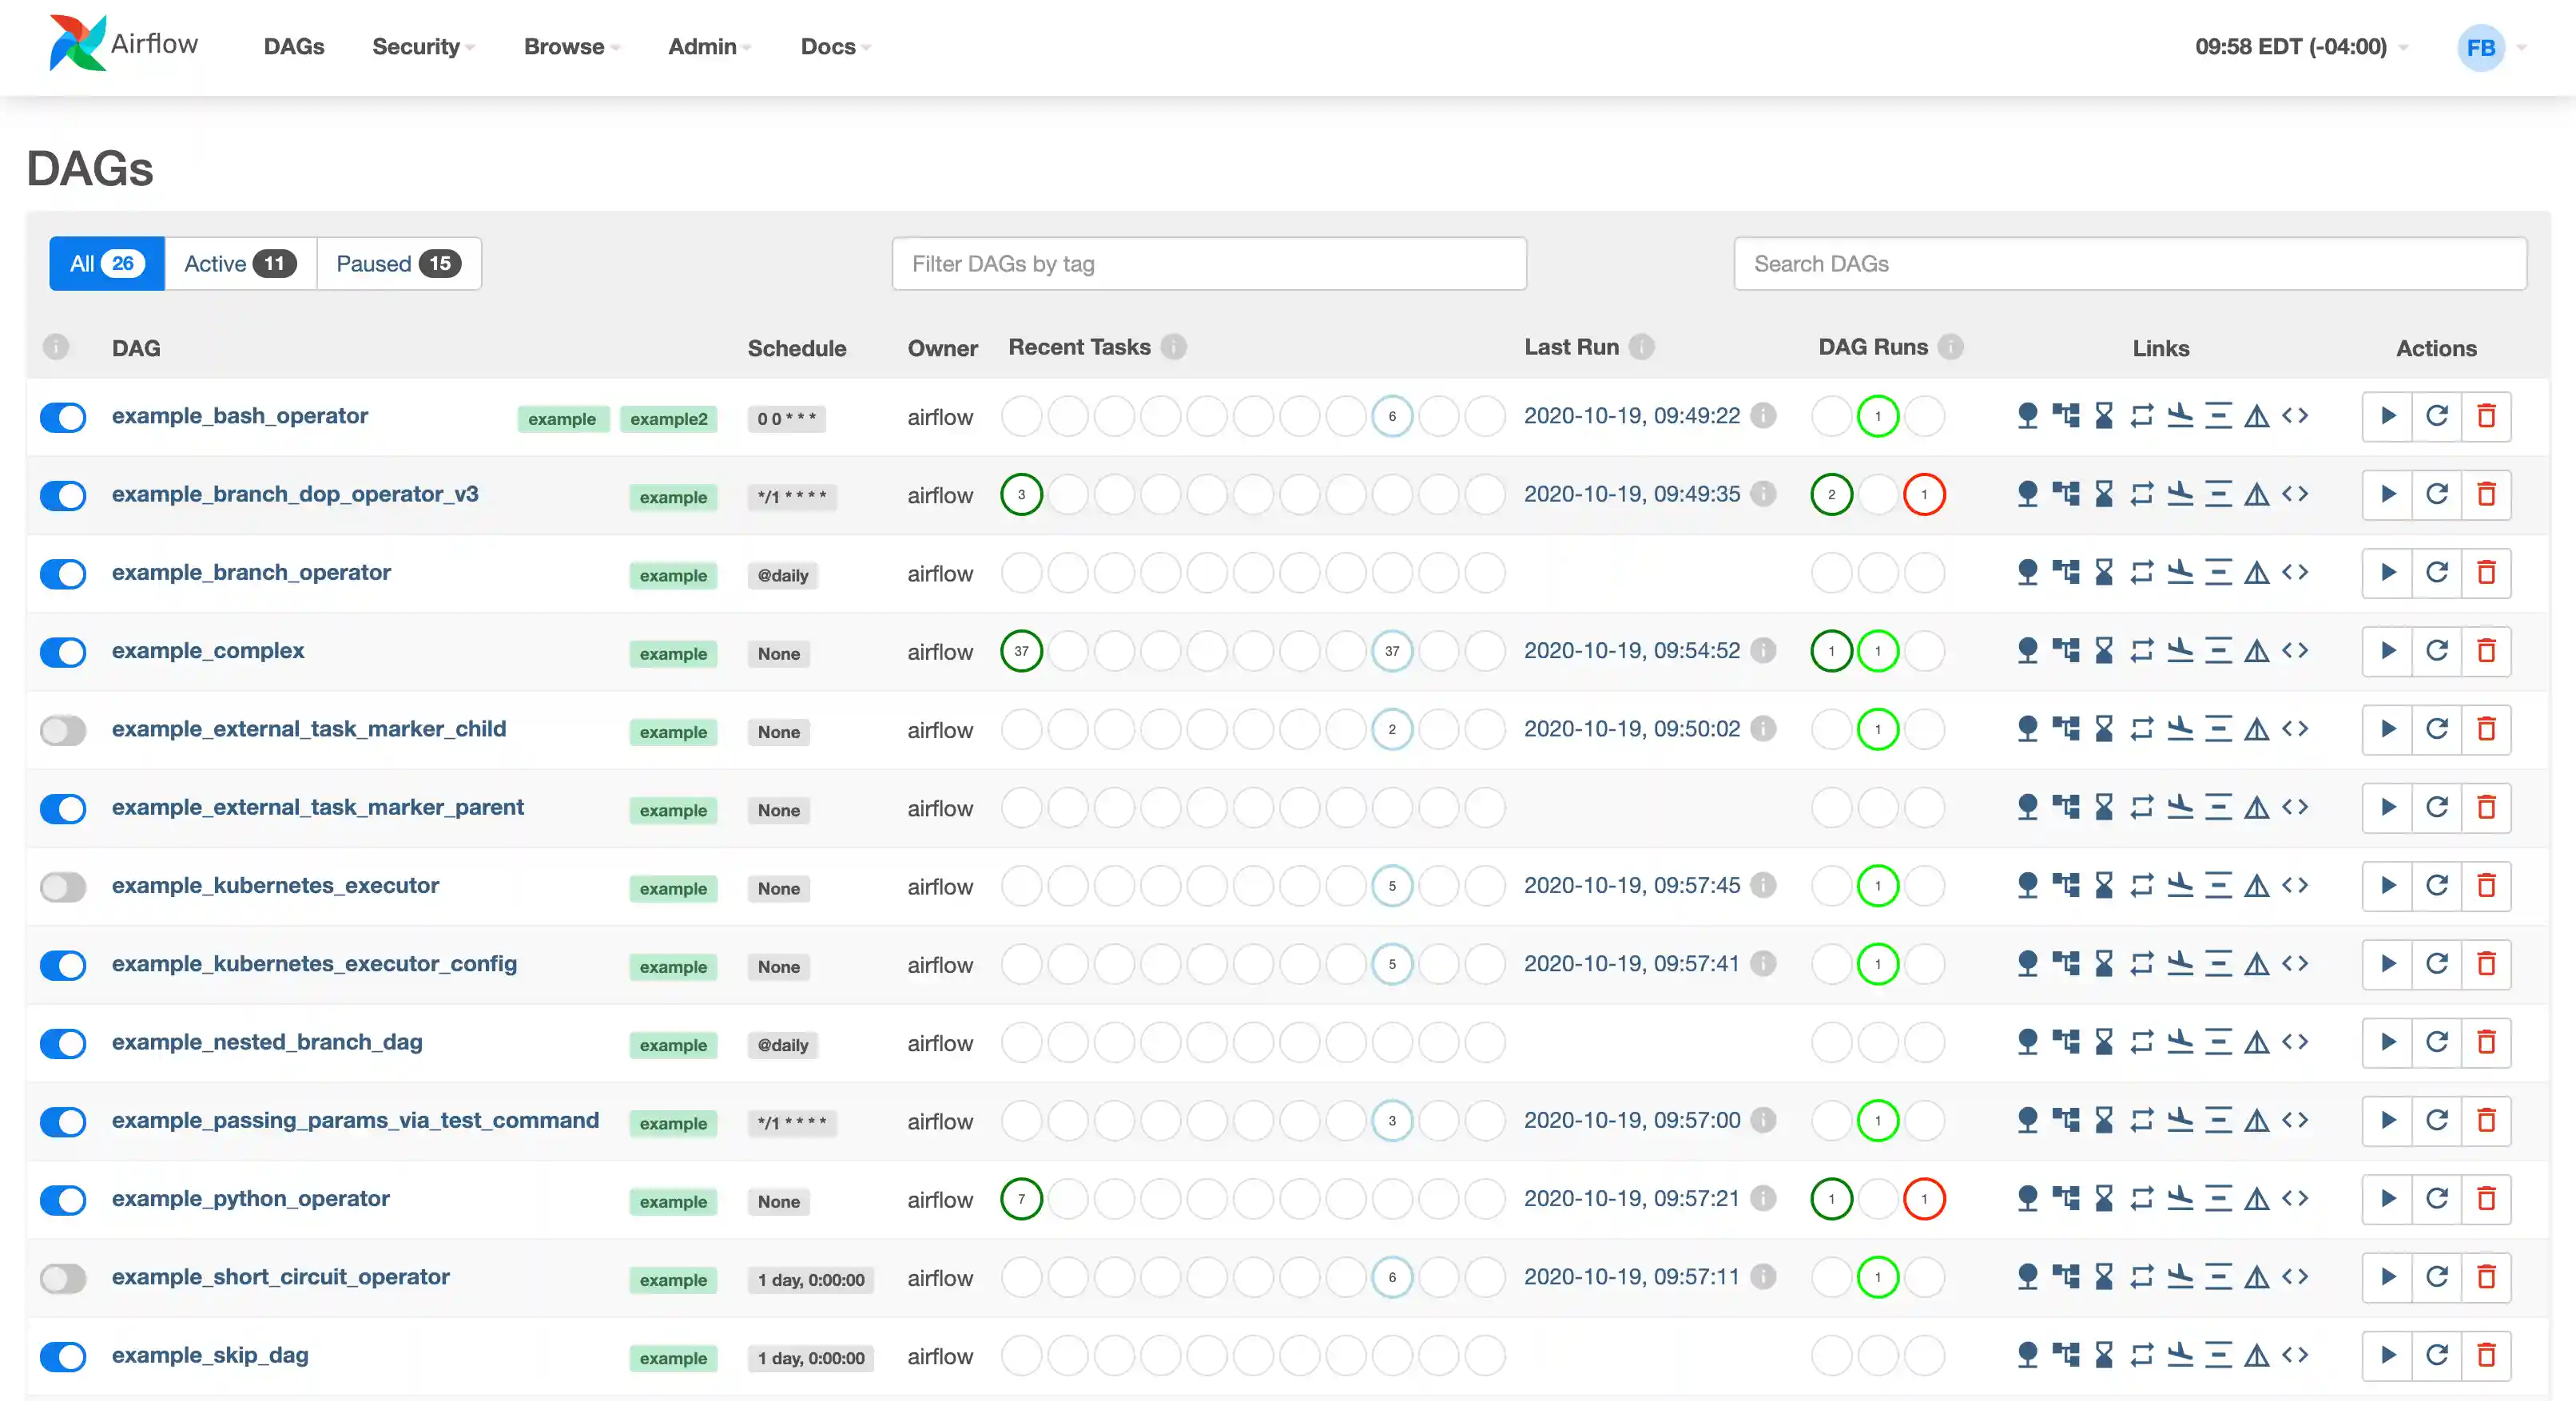Image resolution: width=2576 pixels, height=1401 pixels.
Task: Focus the Search DAGs input field
Action: coord(2129,264)
